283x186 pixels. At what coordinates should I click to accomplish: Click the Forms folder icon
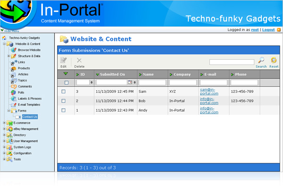pos(14,111)
